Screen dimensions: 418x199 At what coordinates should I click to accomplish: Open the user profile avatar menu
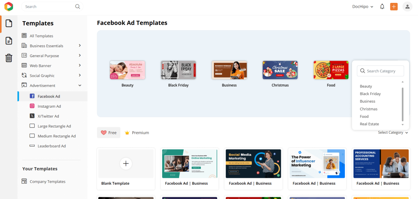407,7
